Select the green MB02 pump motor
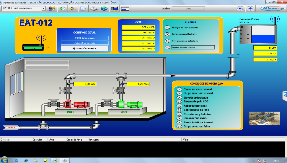287x163 pixels. point(134,104)
